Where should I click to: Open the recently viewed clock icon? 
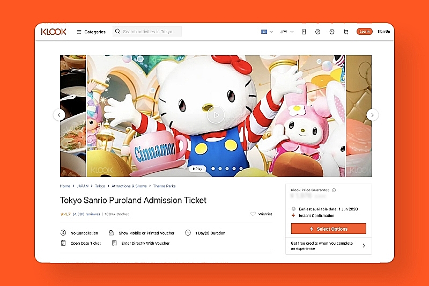(332, 32)
